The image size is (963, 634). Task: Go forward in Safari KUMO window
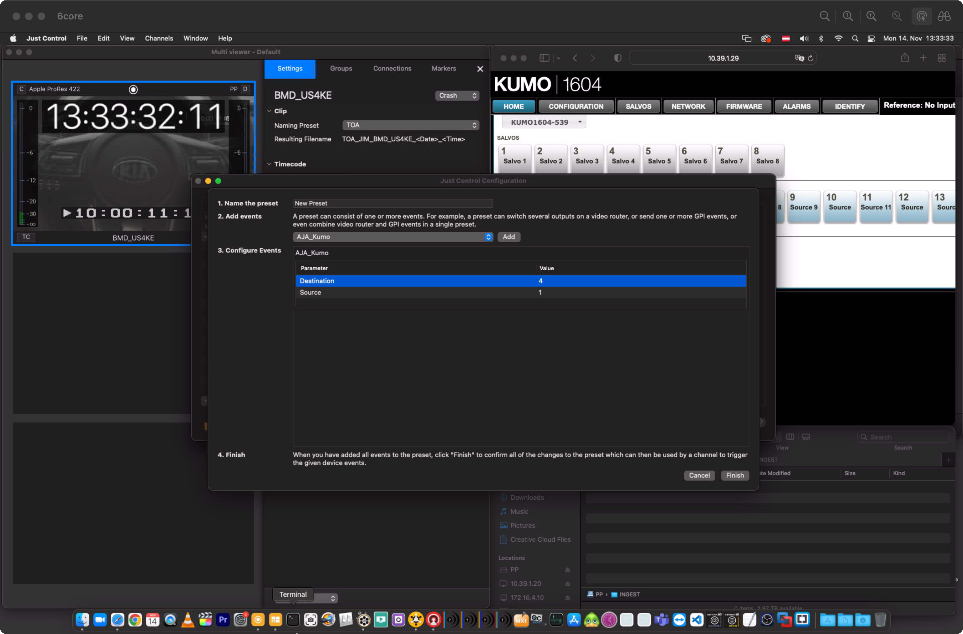pyautogui.click(x=593, y=58)
